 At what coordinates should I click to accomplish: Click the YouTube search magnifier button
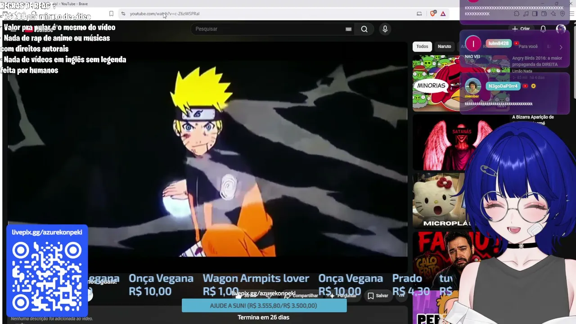[364, 29]
